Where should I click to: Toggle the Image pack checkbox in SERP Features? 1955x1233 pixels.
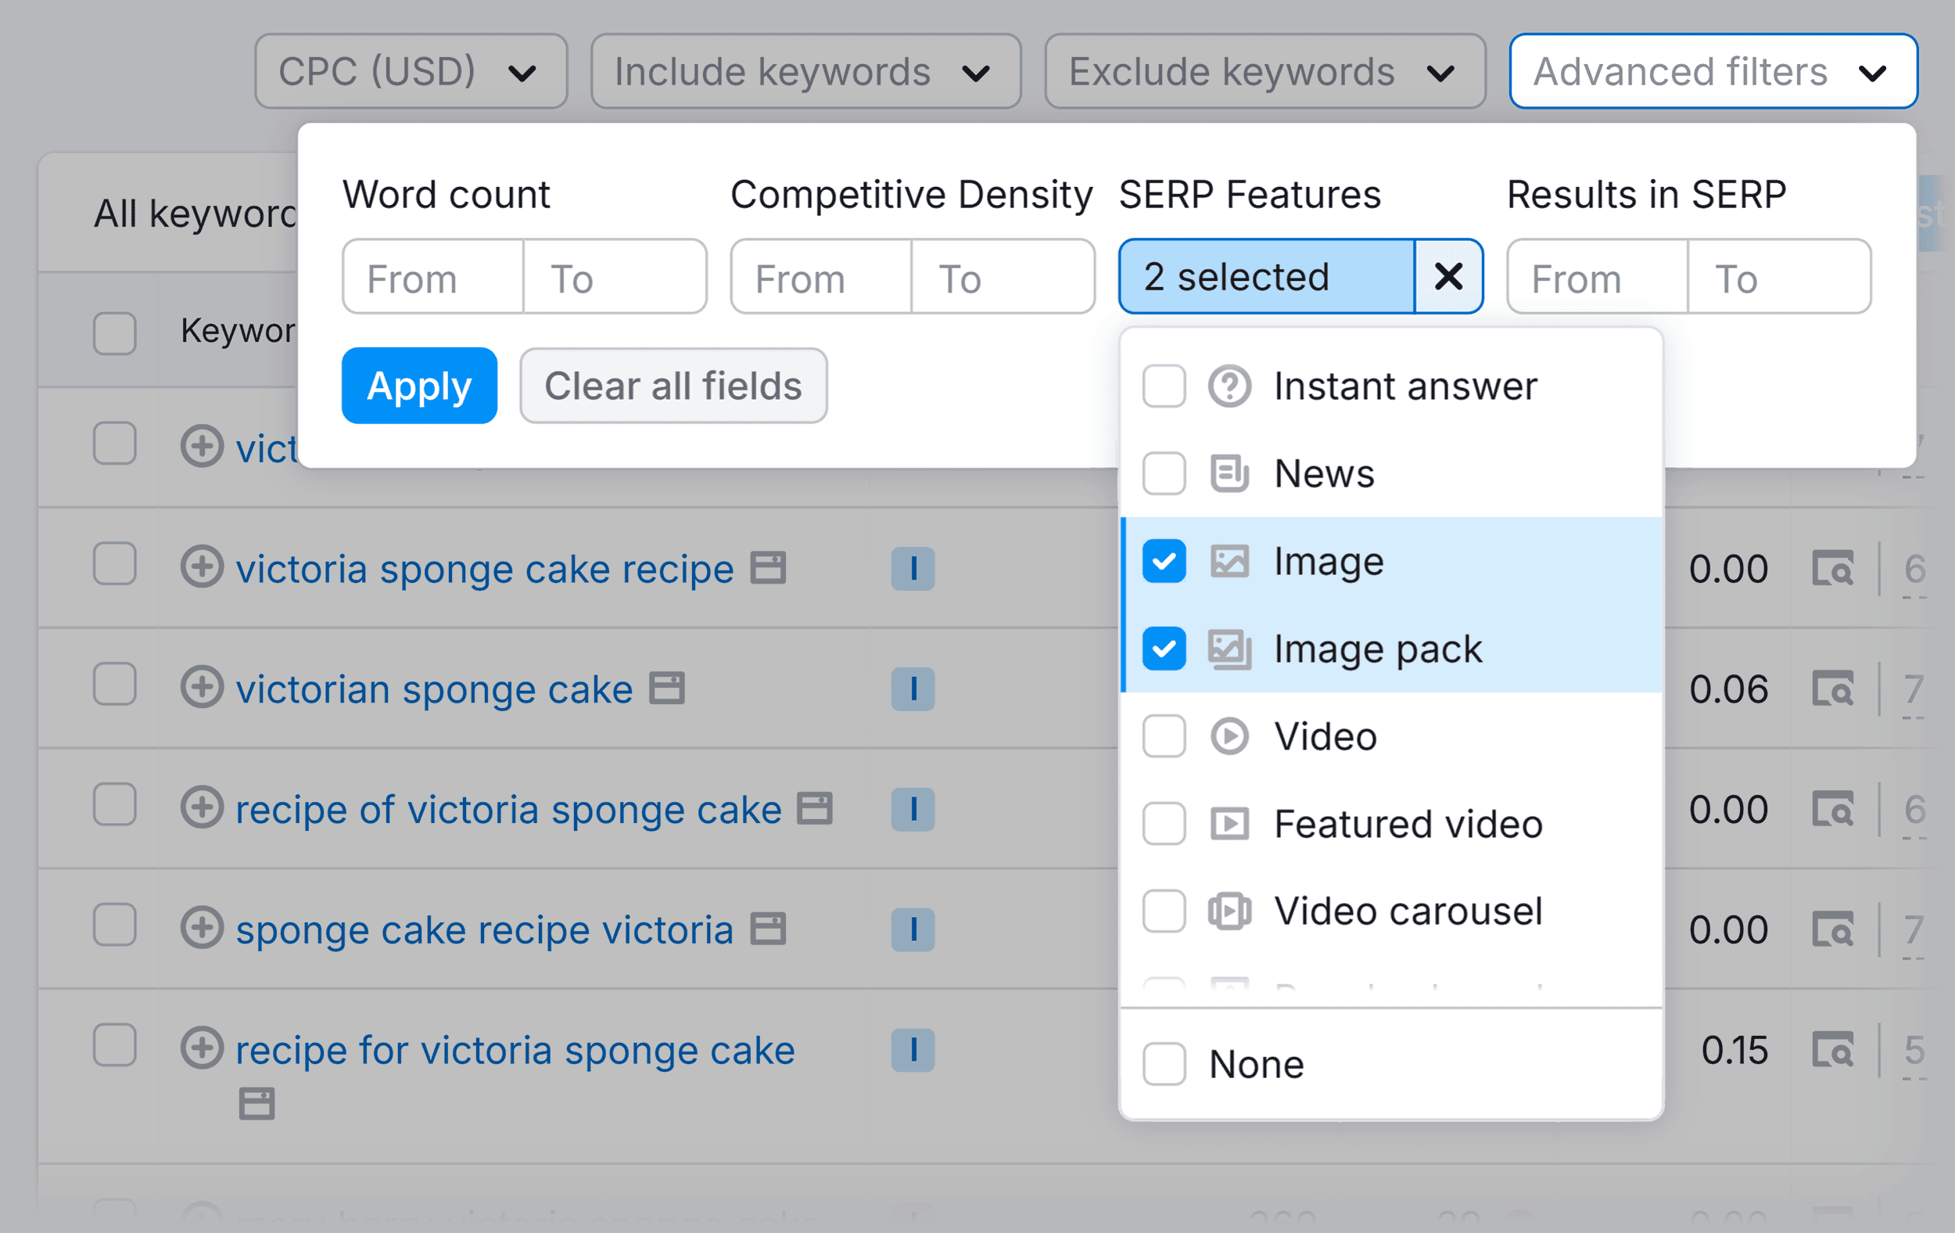[1164, 649]
